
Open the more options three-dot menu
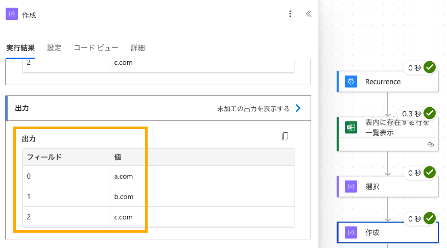290,14
